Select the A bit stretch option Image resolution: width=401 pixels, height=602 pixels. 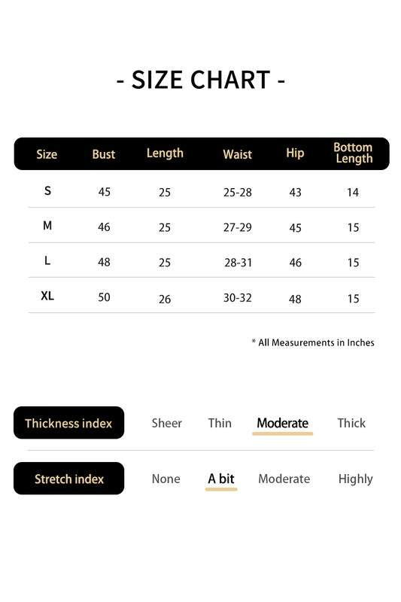pos(221,479)
